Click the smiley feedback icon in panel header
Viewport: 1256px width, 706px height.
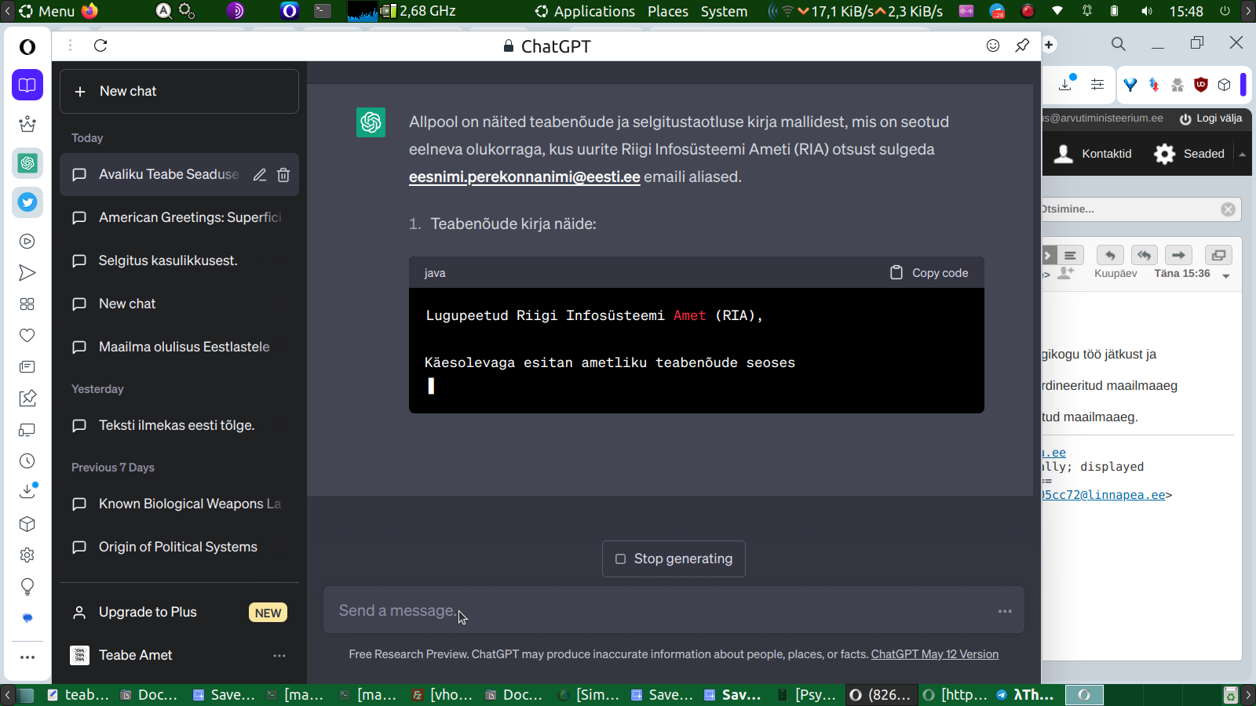993,45
